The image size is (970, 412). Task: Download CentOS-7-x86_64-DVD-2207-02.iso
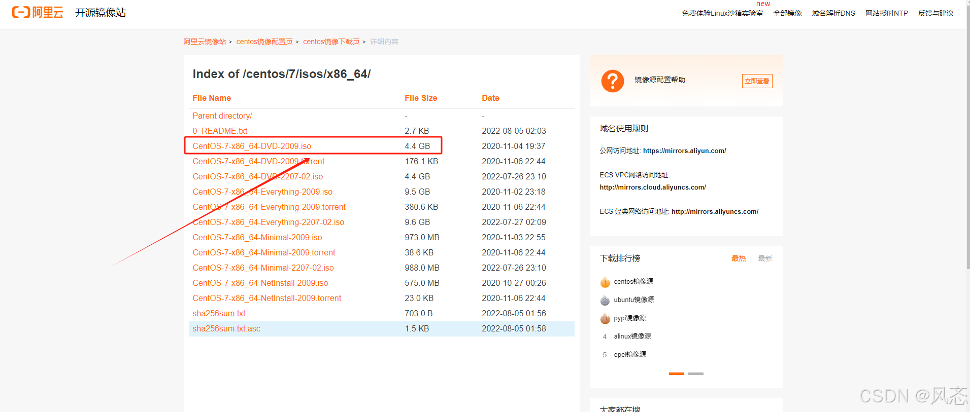[x=257, y=176]
